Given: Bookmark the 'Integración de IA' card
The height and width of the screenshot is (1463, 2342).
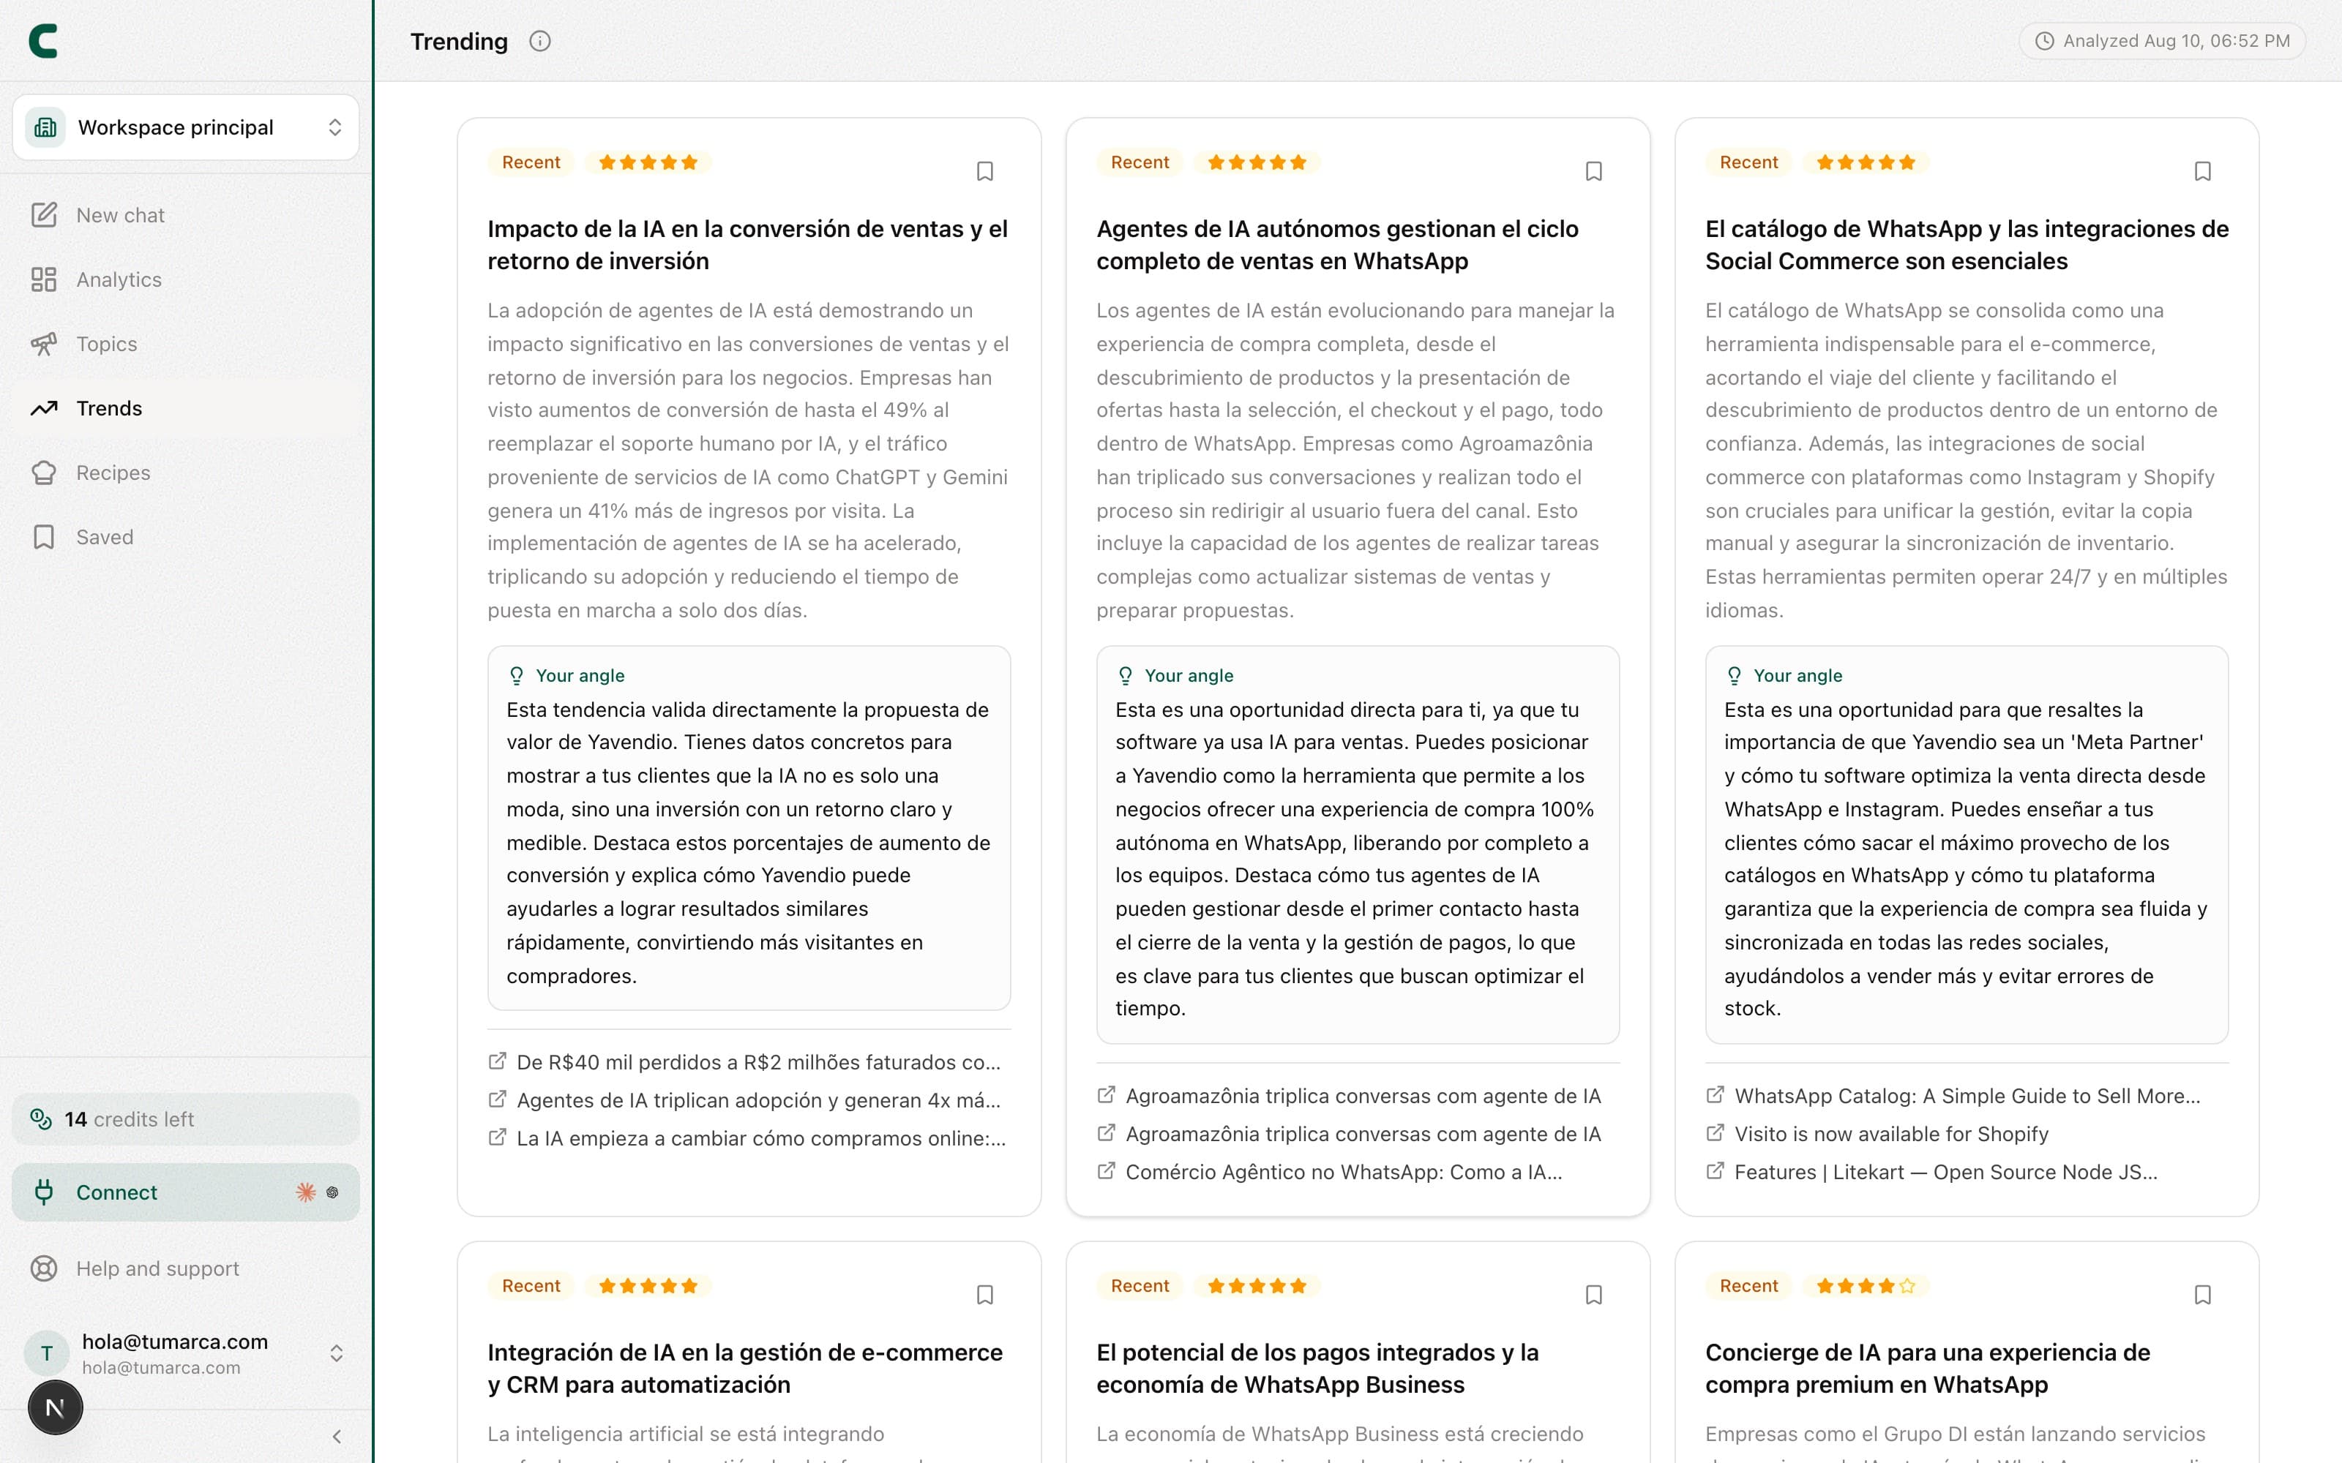Looking at the screenshot, I should click(x=985, y=1295).
